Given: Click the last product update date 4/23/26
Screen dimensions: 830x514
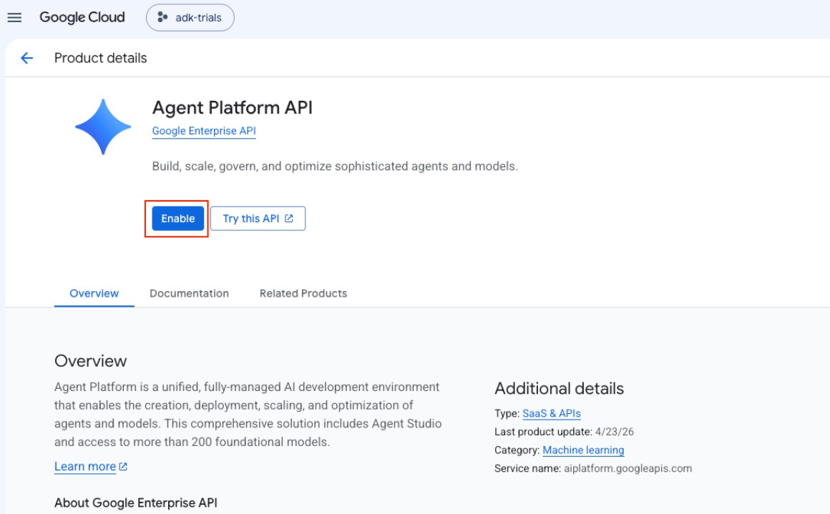Looking at the screenshot, I should click(615, 432).
